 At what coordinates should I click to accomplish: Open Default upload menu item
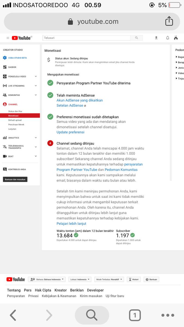point(15,120)
